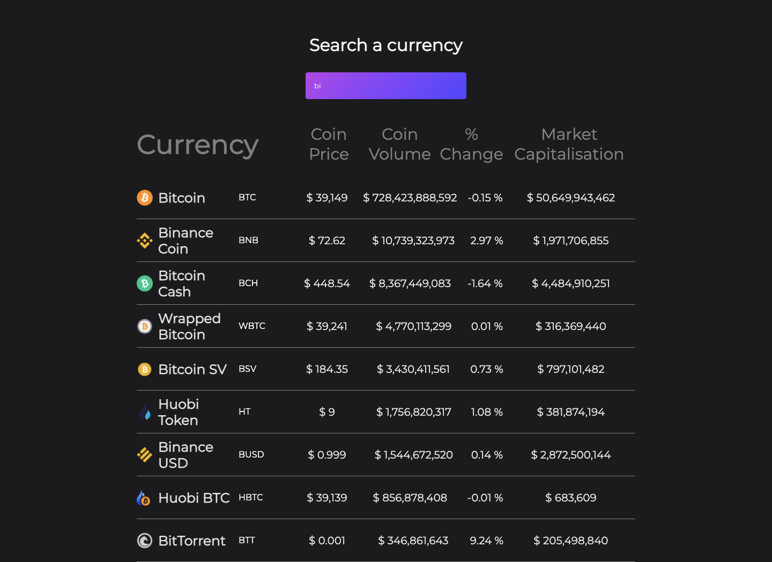Open the Bitcoin currency row

coord(386,198)
